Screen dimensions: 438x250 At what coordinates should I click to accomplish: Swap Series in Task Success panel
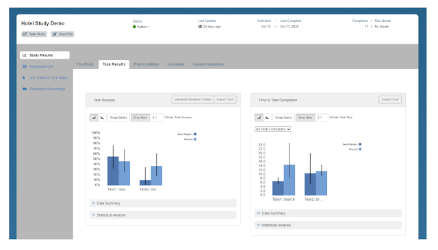pyautogui.click(x=118, y=117)
